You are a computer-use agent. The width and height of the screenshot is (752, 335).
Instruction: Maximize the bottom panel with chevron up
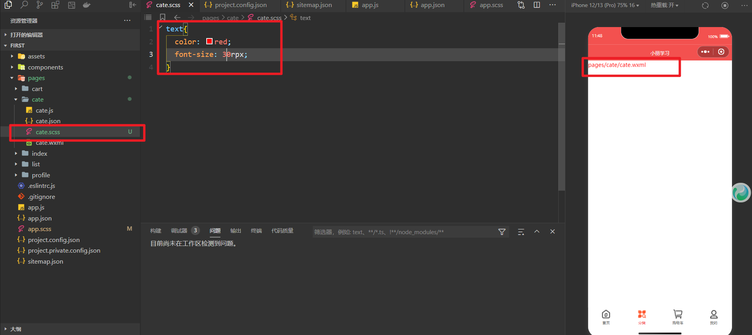coord(537,231)
